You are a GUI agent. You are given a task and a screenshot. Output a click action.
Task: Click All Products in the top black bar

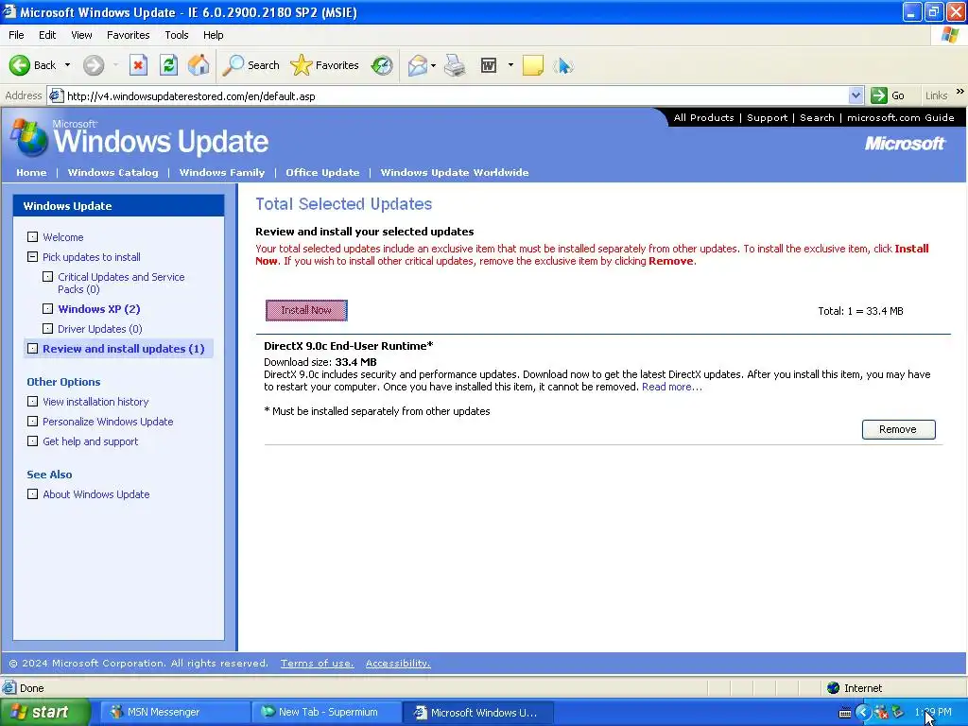703,117
